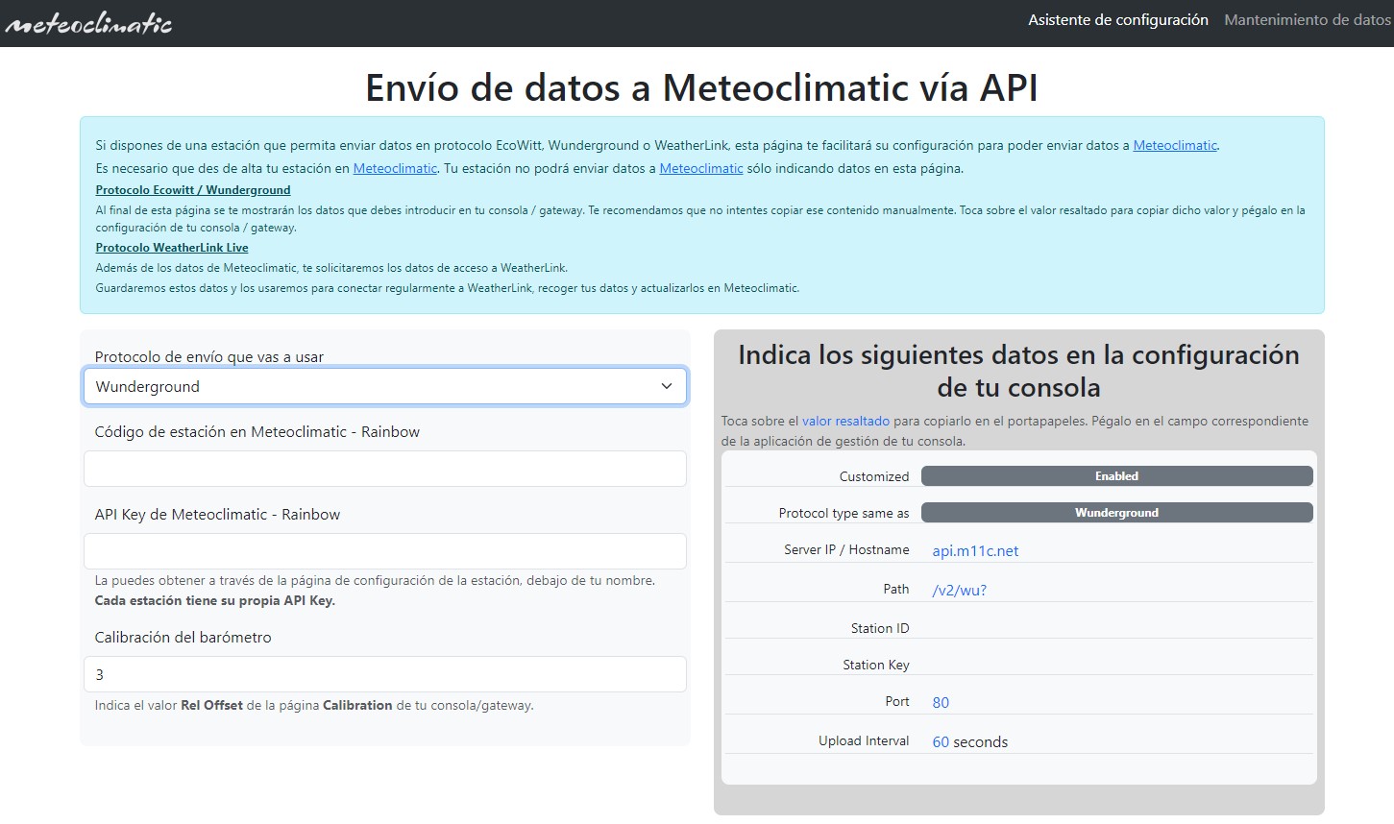The height and width of the screenshot is (824, 1394).
Task: Click the API Key de Meteoclimatic field
Action: coord(384,551)
